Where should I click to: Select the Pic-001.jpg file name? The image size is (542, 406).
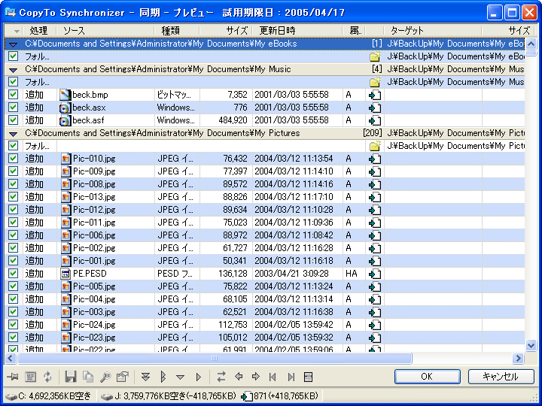tap(94, 261)
